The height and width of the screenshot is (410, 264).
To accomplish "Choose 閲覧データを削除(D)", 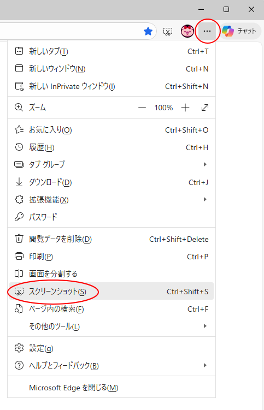I will click(112, 239).
